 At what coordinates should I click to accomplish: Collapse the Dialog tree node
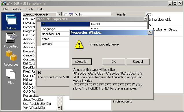pyautogui.click(x=66, y=15)
